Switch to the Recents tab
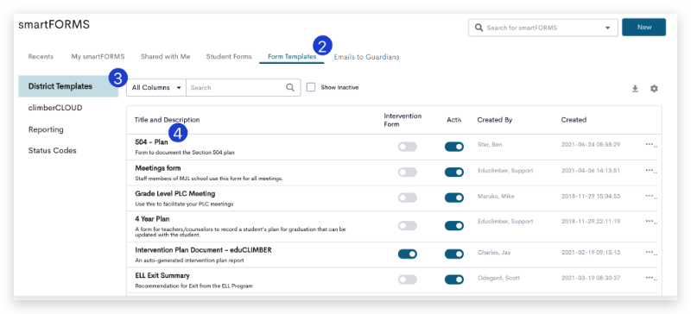The height and width of the screenshot is (314, 691). [x=41, y=57]
